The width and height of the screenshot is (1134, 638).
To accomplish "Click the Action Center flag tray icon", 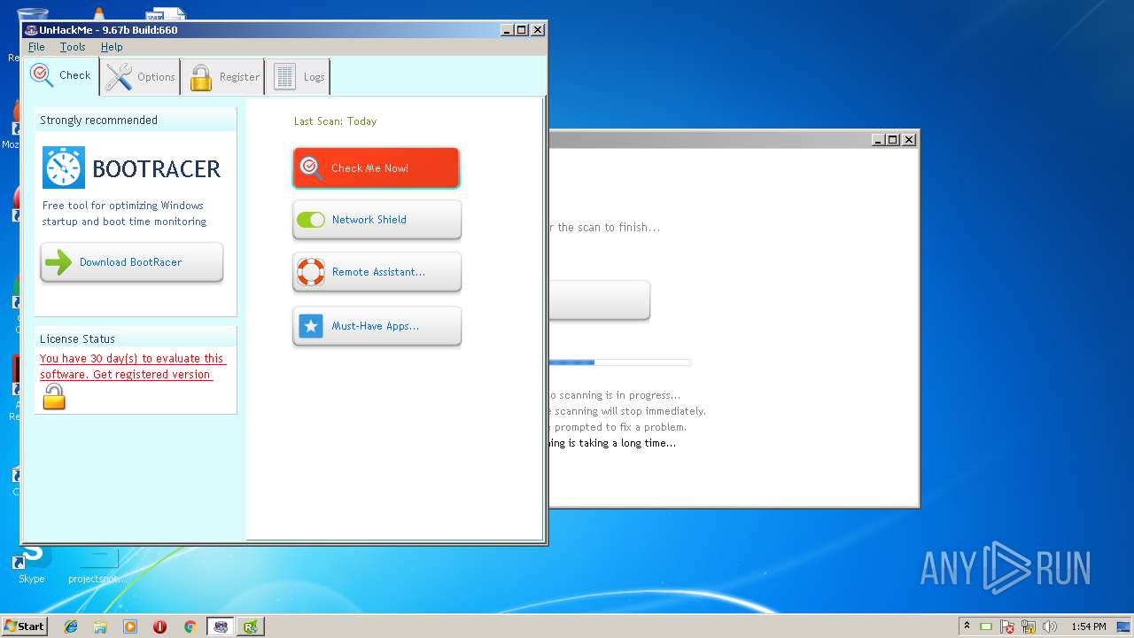I will [1007, 626].
